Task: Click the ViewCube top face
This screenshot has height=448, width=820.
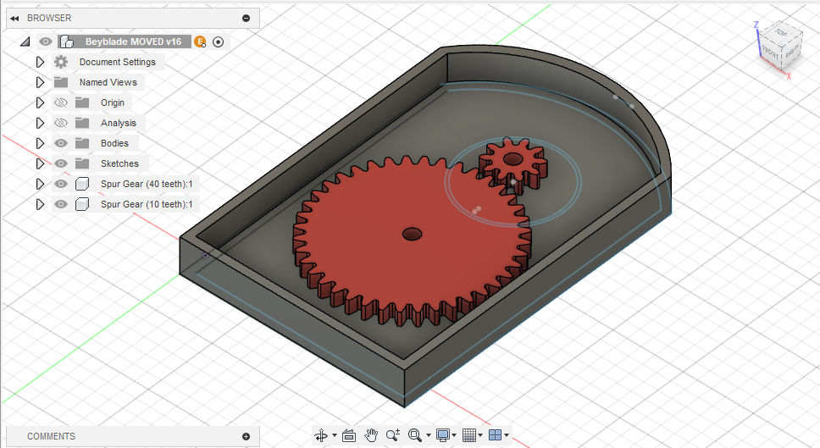Action: (x=781, y=34)
